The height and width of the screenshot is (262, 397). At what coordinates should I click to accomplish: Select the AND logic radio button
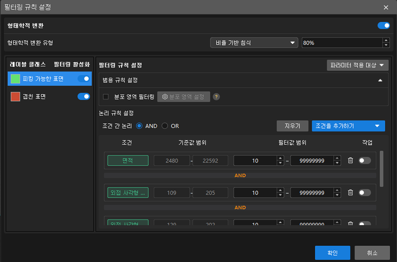pyautogui.click(x=139, y=126)
